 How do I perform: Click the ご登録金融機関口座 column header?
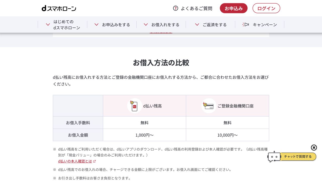[x=227, y=106]
